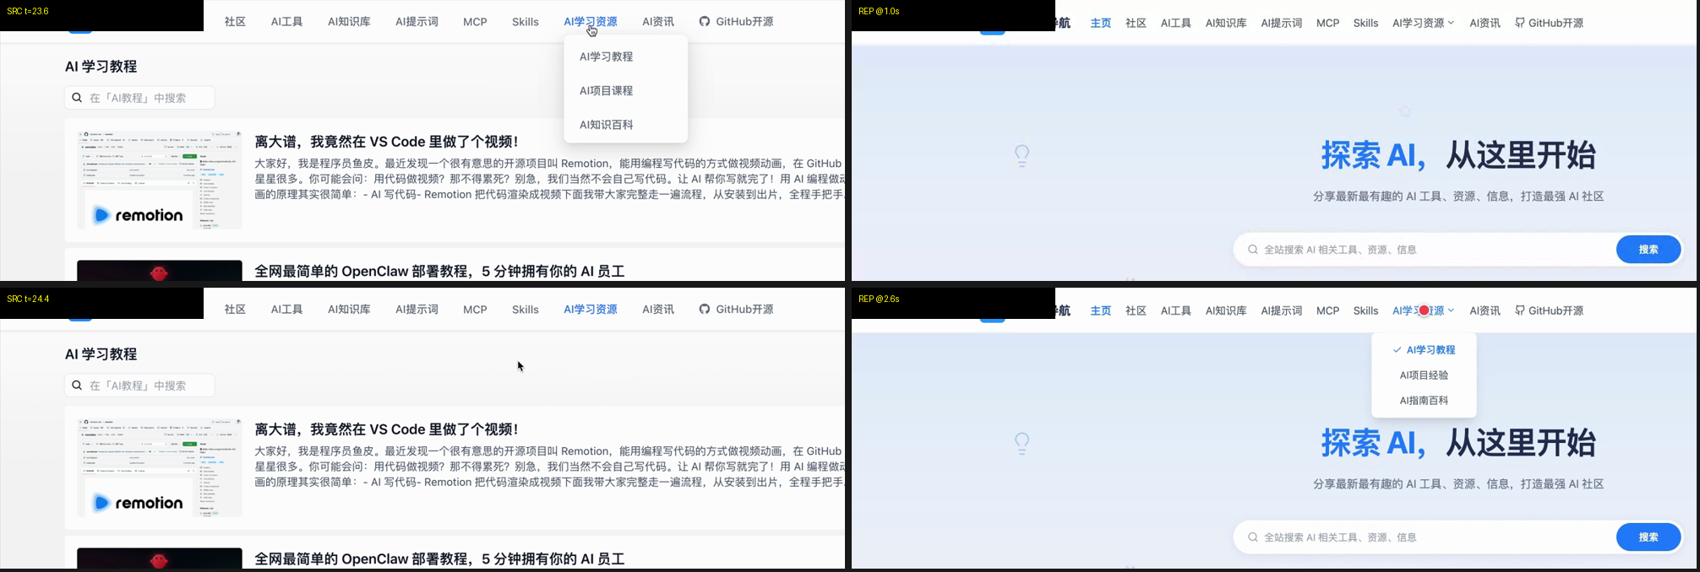The width and height of the screenshot is (1700, 572).
Task: Open Skills tab in SRC t=23.6 panel
Action: click(526, 22)
